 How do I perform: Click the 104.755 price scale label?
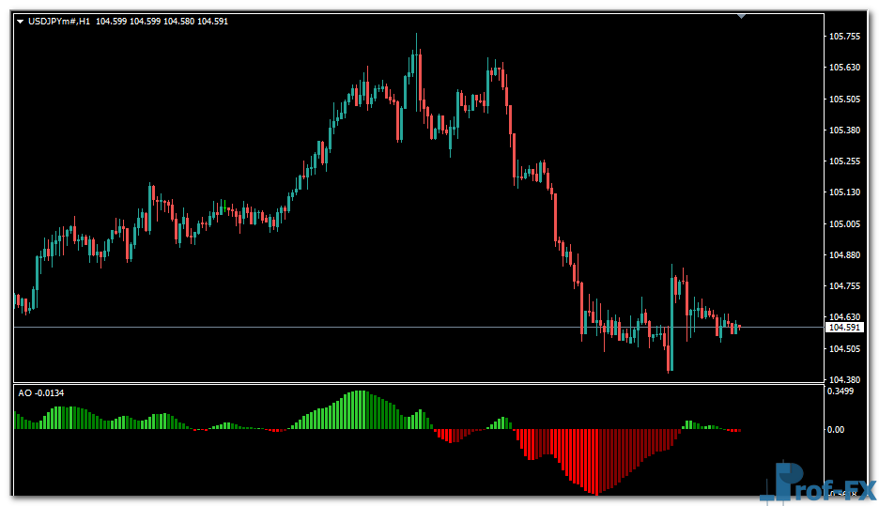(845, 286)
